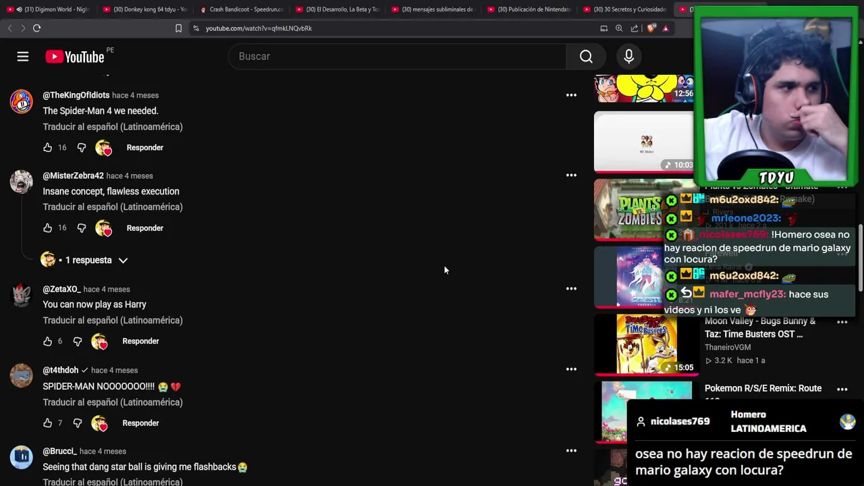Bookmark this page in address bar

pyautogui.click(x=178, y=28)
